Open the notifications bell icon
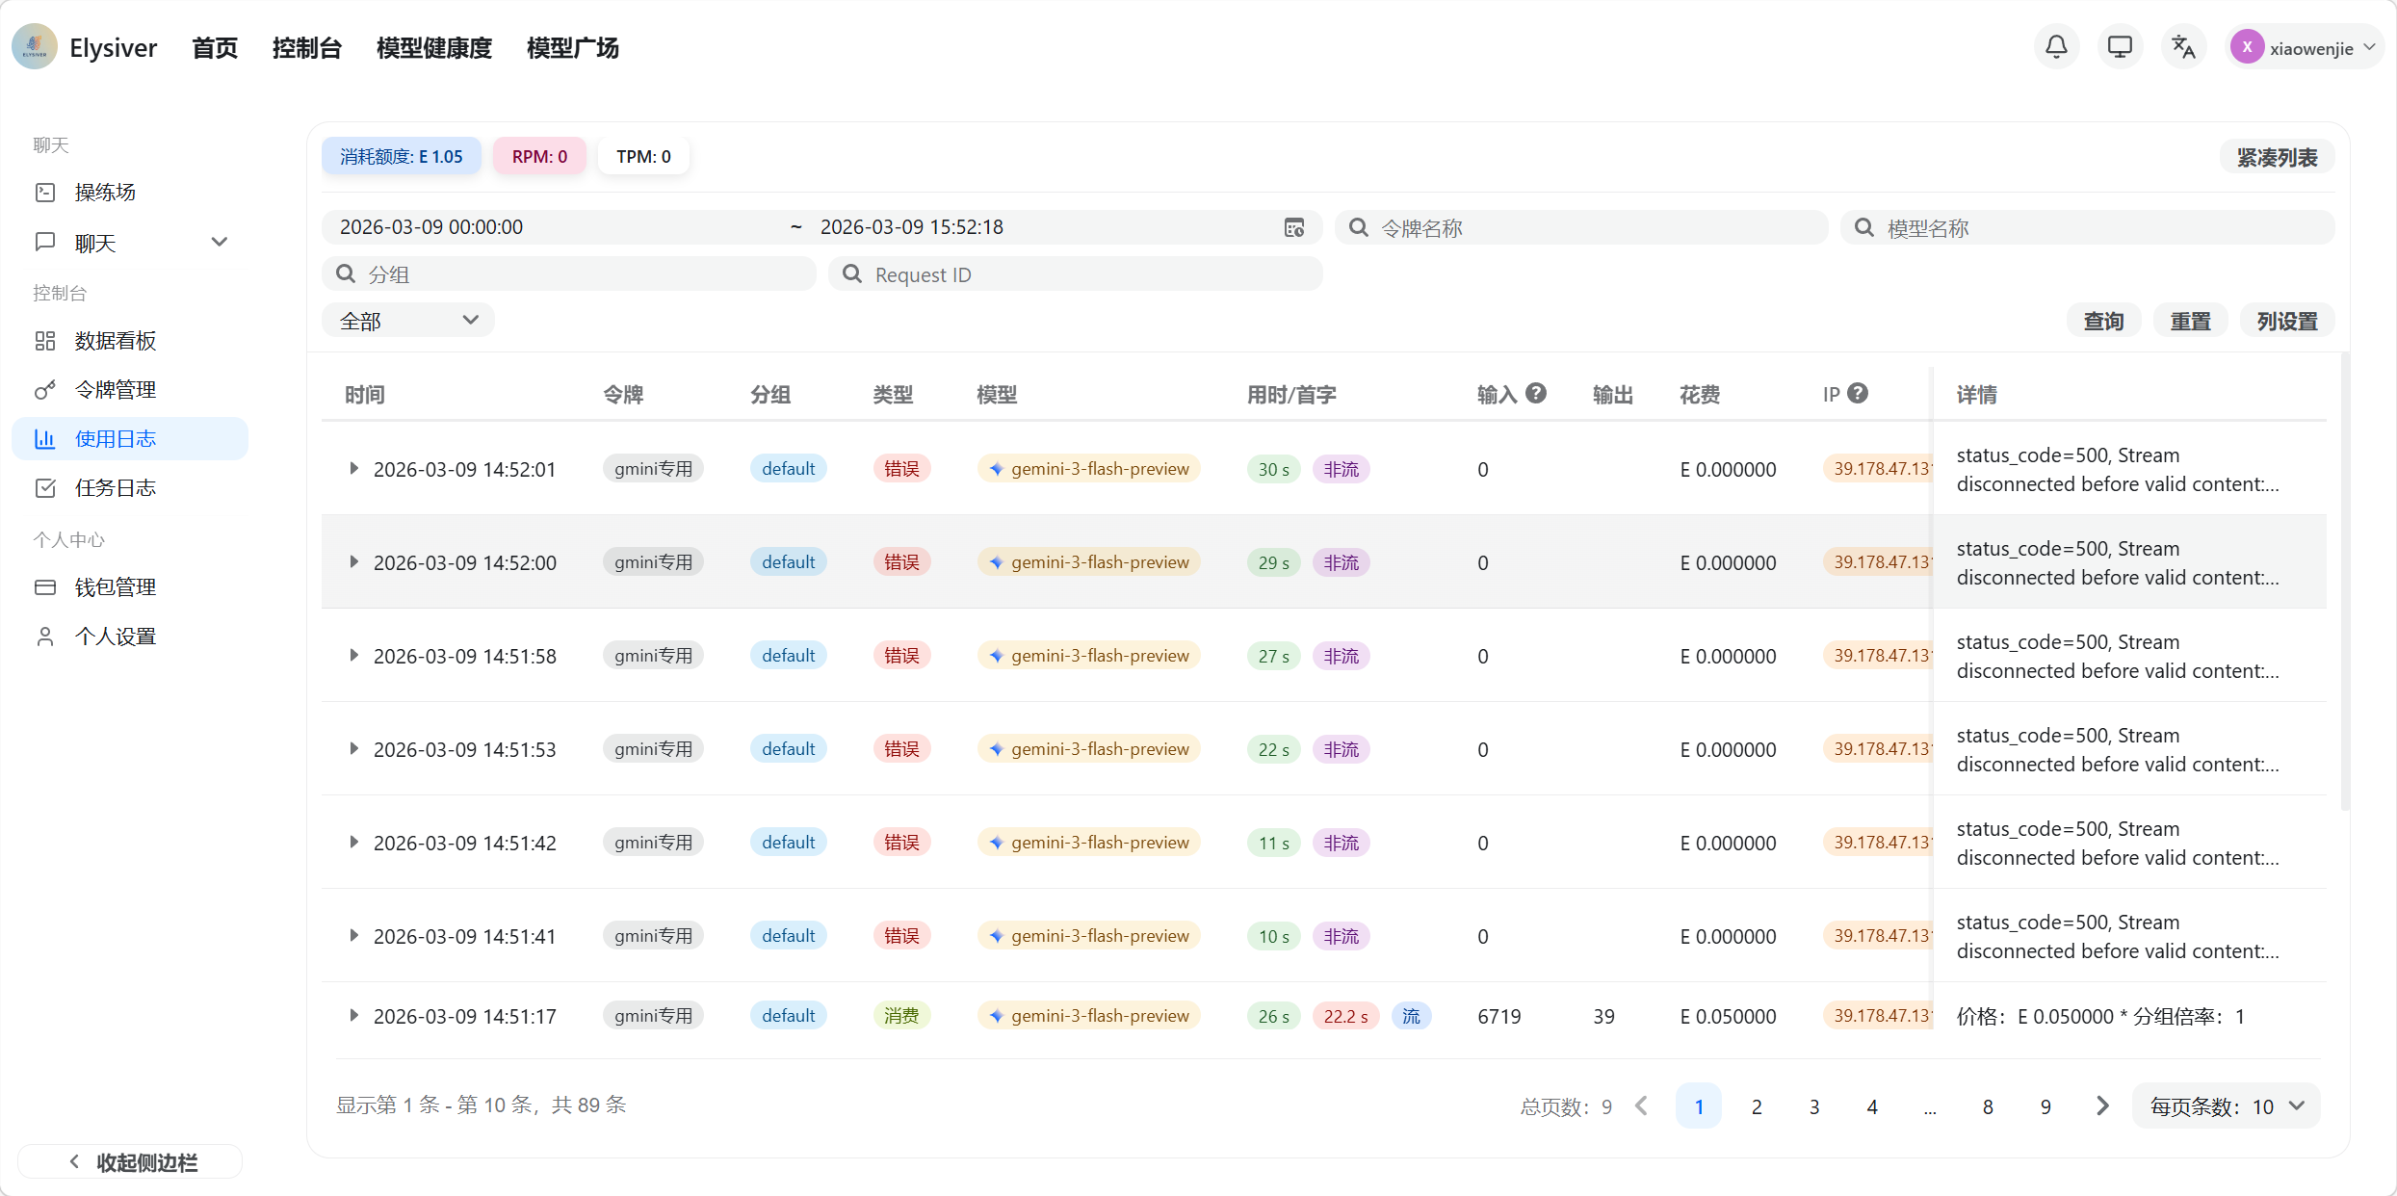2397x1196 pixels. tap(2056, 47)
